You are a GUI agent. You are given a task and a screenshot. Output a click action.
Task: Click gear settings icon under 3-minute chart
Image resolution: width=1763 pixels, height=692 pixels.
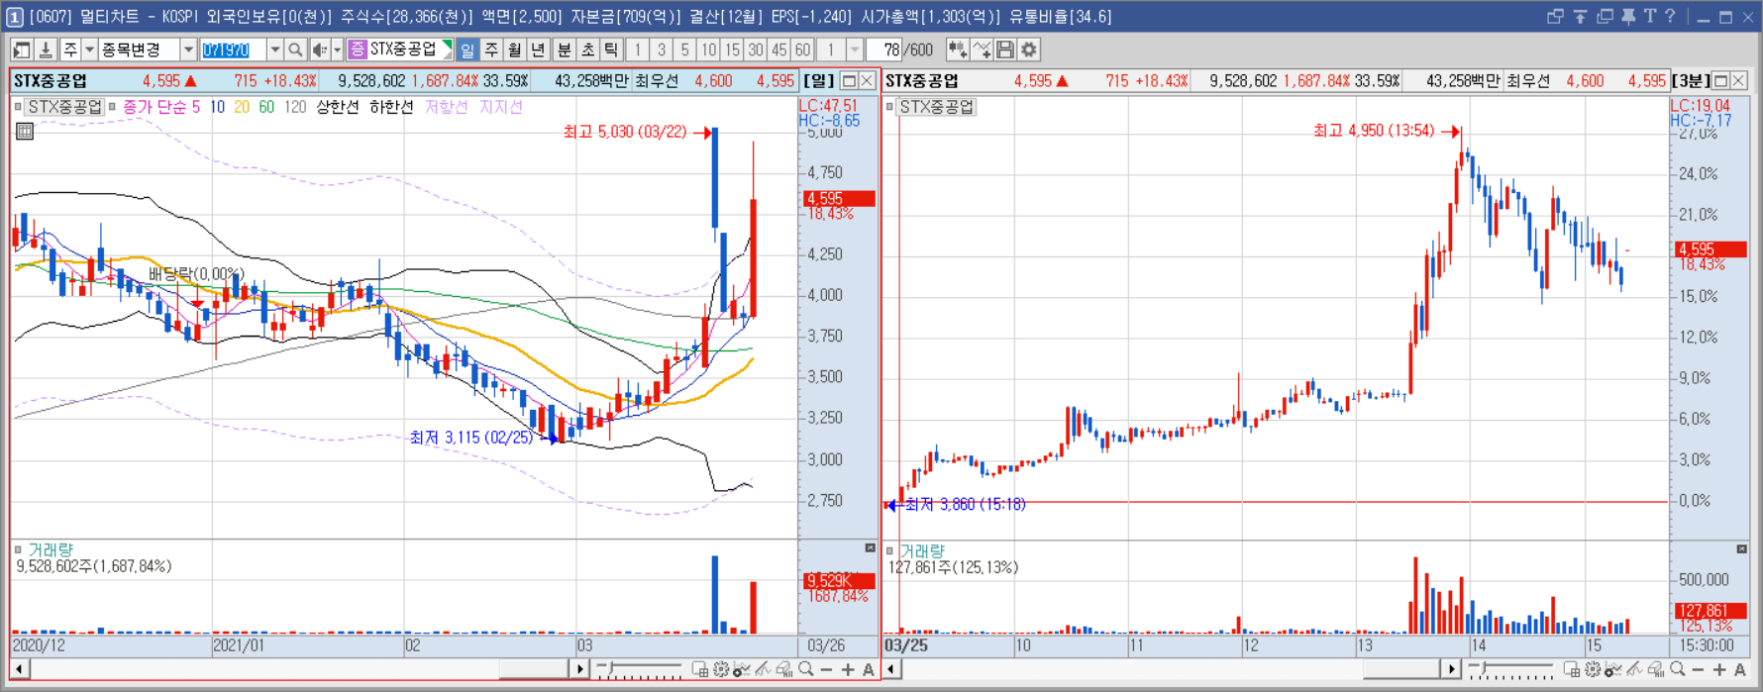(1593, 670)
